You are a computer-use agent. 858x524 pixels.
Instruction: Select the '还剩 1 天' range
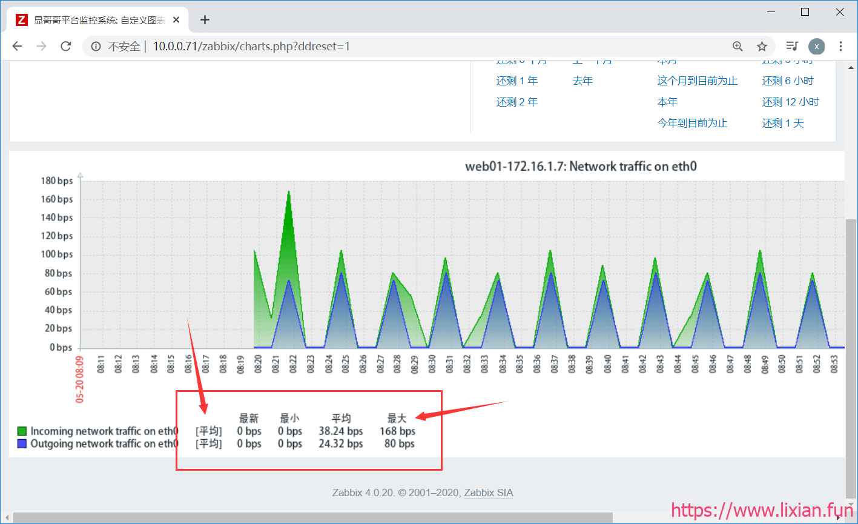coord(783,123)
